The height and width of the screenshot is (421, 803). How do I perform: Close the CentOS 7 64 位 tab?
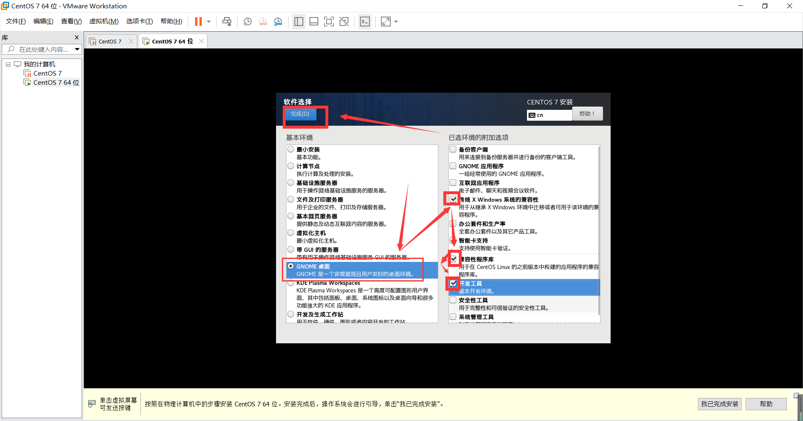point(201,41)
